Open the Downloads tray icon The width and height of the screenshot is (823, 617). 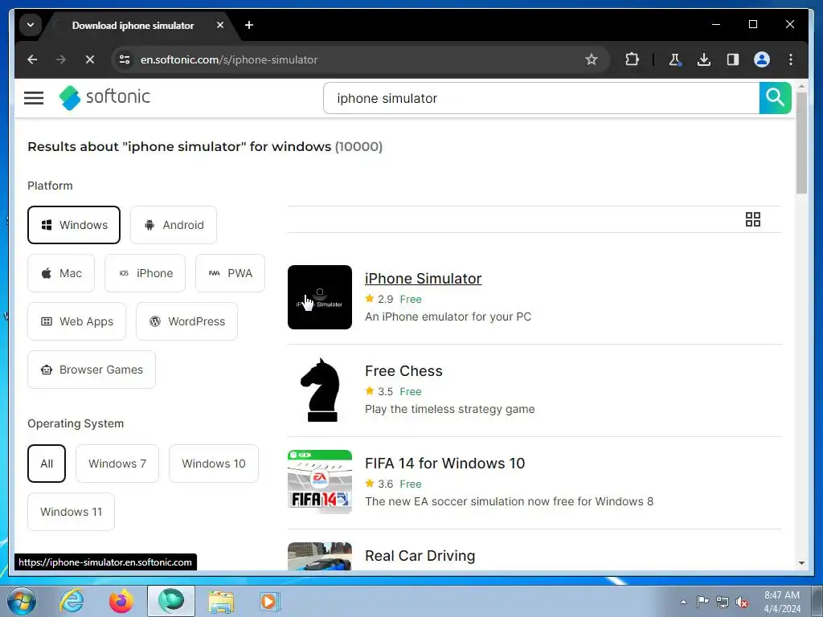point(704,59)
